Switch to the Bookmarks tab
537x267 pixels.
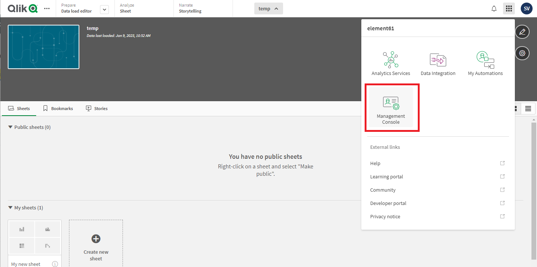(58, 108)
